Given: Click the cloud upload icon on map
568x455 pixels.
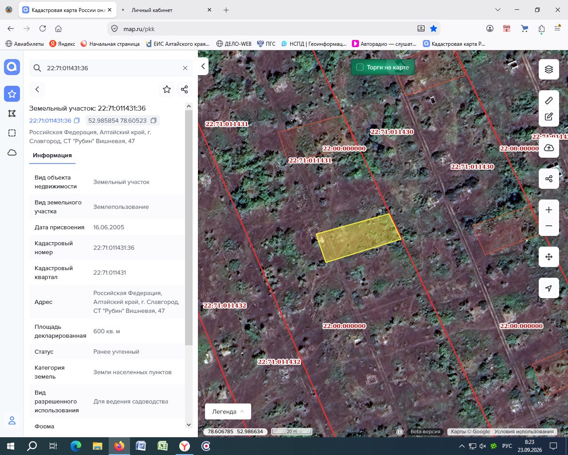Looking at the screenshot, I should pyautogui.click(x=549, y=148).
